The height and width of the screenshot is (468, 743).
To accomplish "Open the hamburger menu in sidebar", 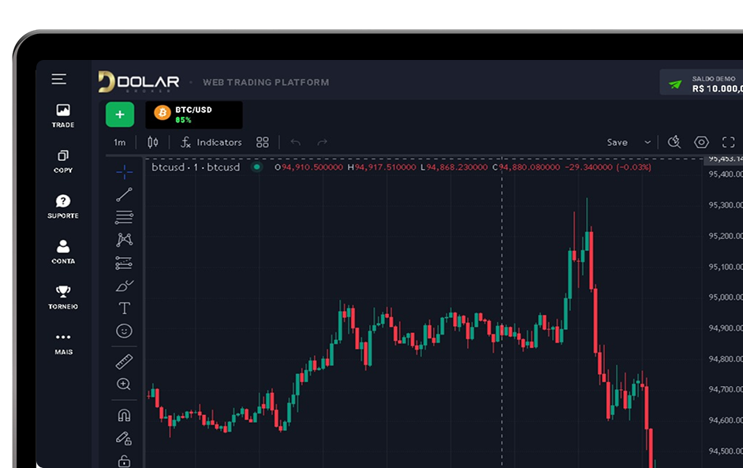I will pyautogui.click(x=59, y=79).
